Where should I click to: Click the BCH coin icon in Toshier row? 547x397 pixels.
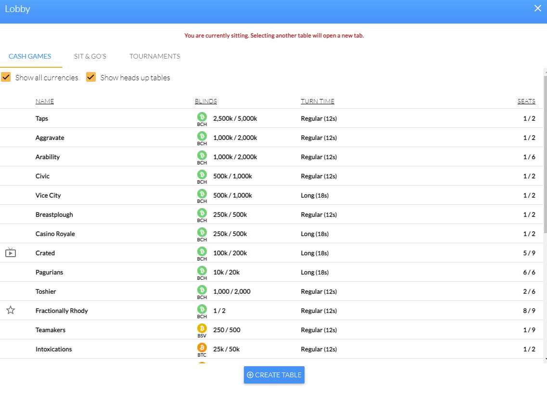(202, 290)
